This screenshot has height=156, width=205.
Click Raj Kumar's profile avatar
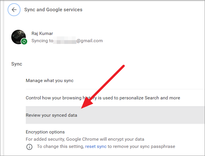coord(19,37)
